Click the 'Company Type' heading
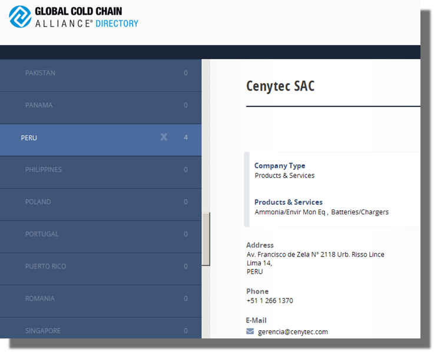 pos(280,166)
